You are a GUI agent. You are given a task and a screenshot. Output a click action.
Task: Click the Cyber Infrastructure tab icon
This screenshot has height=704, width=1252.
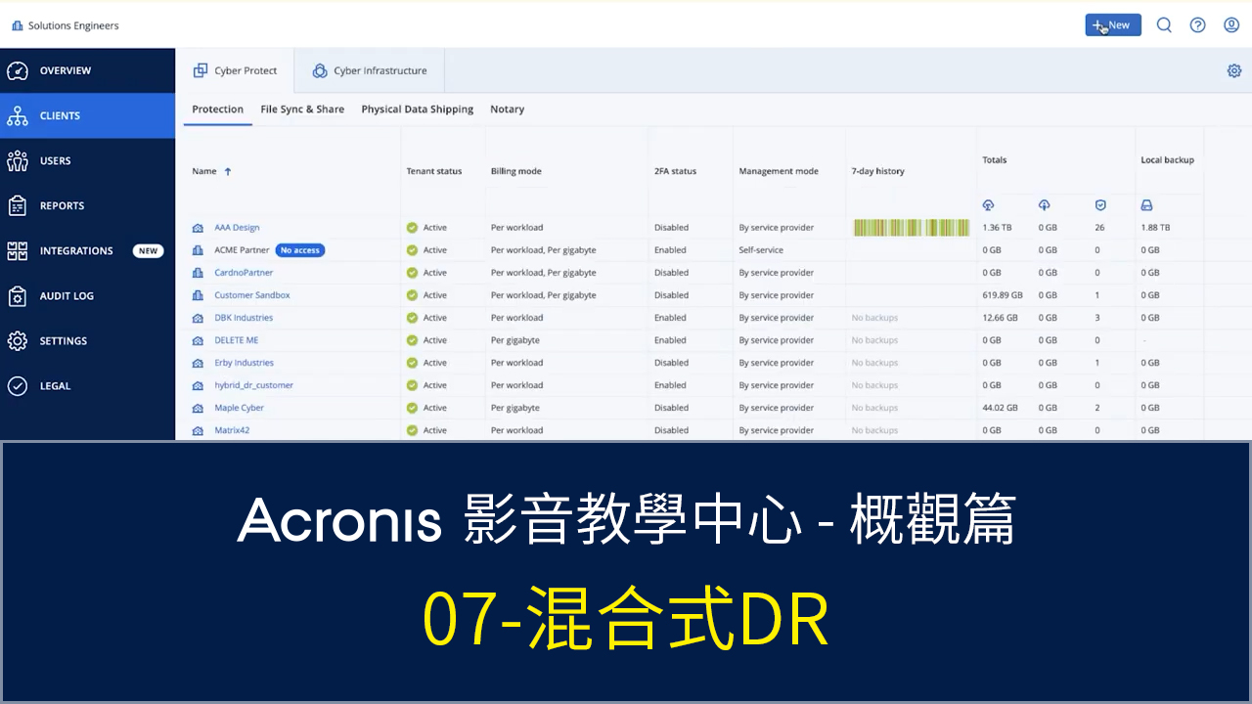click(320, 70)
